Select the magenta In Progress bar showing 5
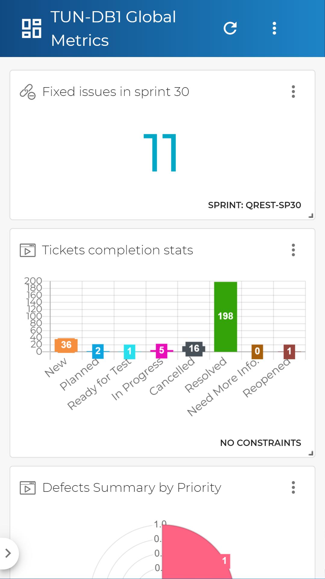 tap(162, 350)
